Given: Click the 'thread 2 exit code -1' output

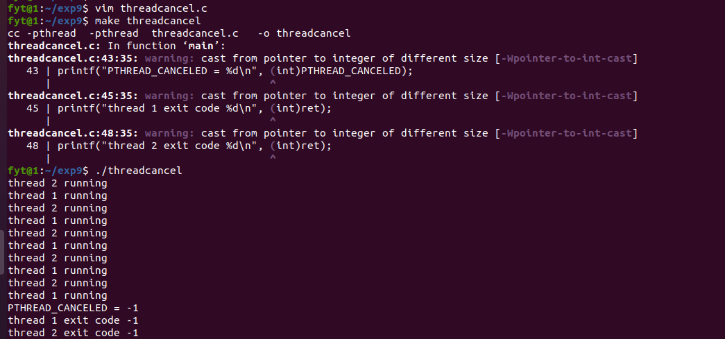Looking at the screenshot, I should [73, 333].
